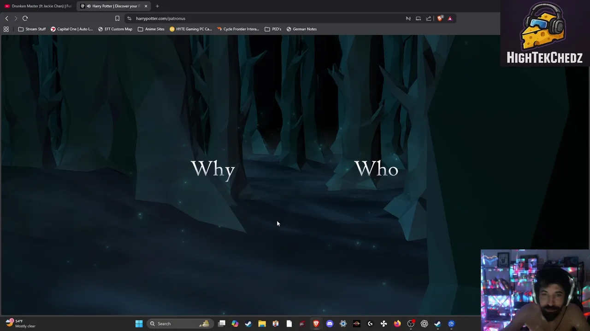This screenshot has width=590, height=331.
Task: Open Steam icon next to Copilot
Action: tap(248, 324)
